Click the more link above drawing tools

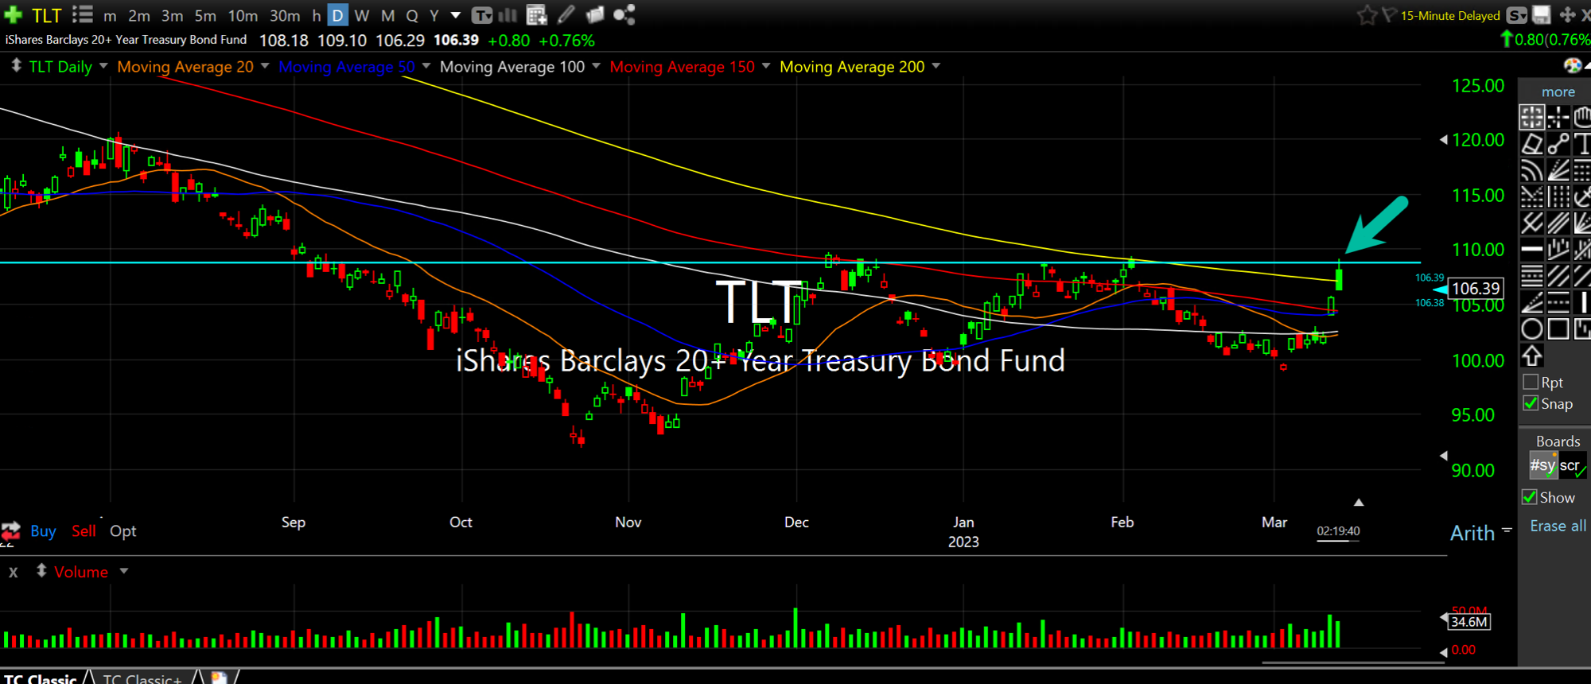click(1558, 91)
